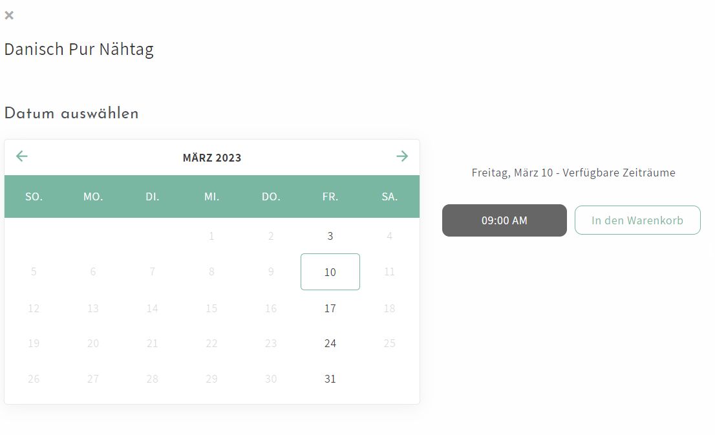Close the Danisch Pur Nähtag dialog
This screenshot has height=435, width=715.
[9, 16]
